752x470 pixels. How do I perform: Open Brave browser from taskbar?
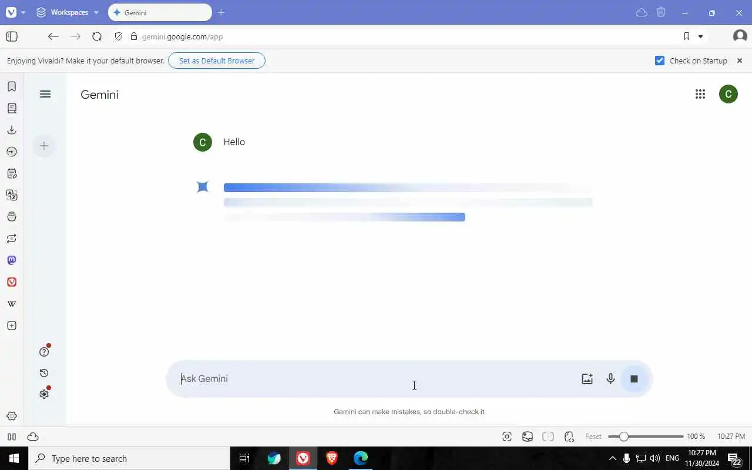[x=332, y=458]
